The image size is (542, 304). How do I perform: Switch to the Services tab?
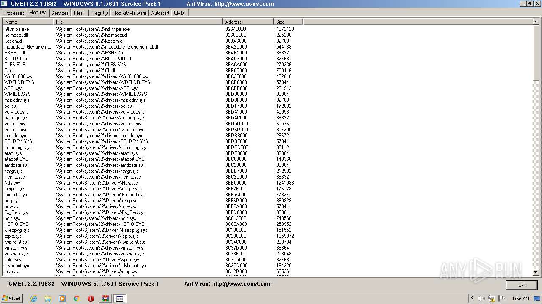(x=60, y=13)
